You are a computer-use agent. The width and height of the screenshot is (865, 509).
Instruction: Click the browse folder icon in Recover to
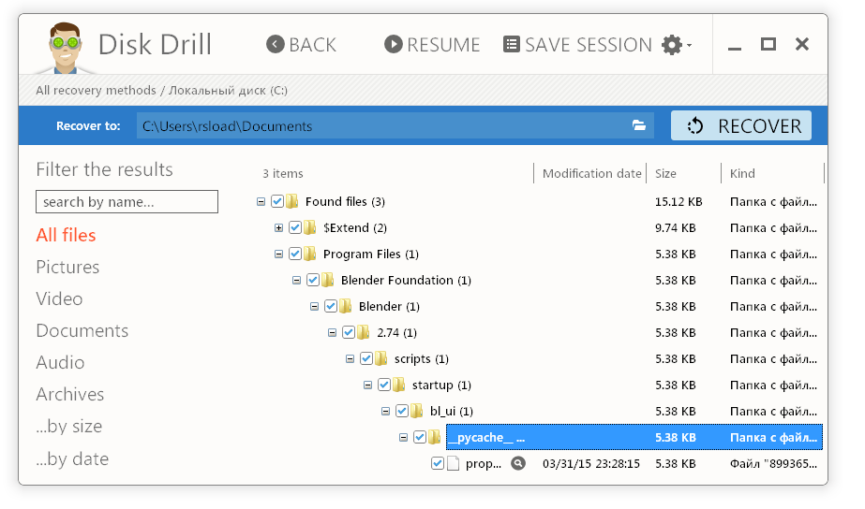coord(639,125)
